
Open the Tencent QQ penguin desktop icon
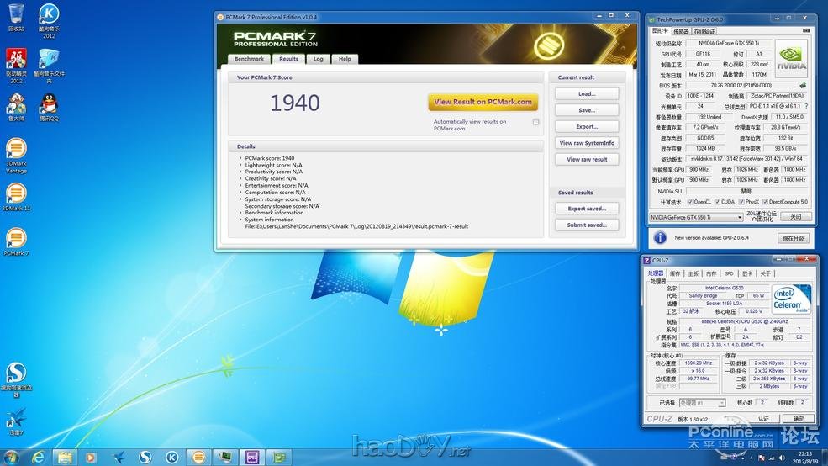coord(49,104)
